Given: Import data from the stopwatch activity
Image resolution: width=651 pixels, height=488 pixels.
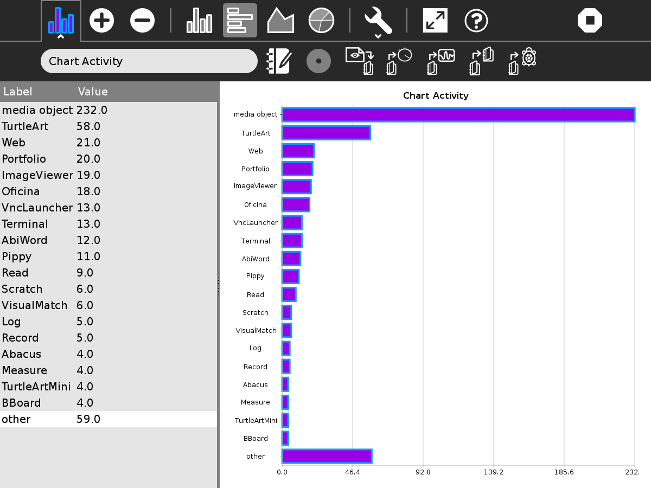Looking at the screenshot, I should click(x=399, y=61).
